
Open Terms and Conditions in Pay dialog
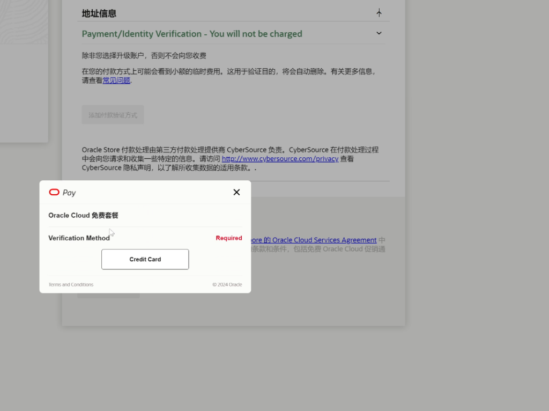tap(71, 284)
